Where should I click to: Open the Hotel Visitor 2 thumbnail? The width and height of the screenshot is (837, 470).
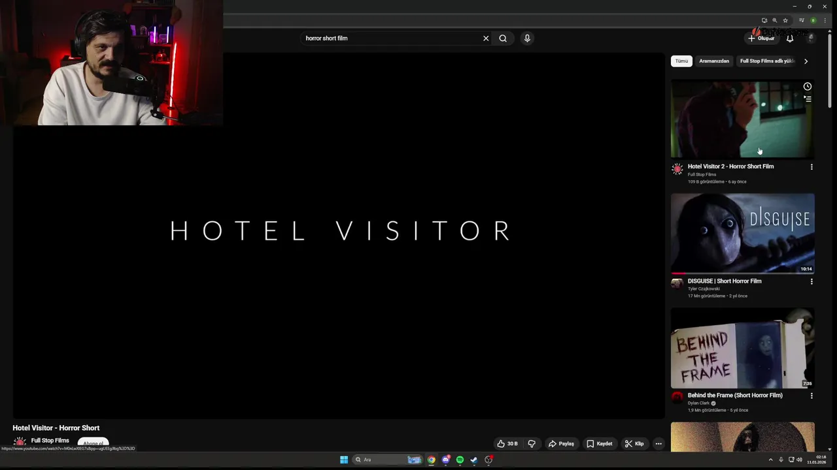pos(742,119)
